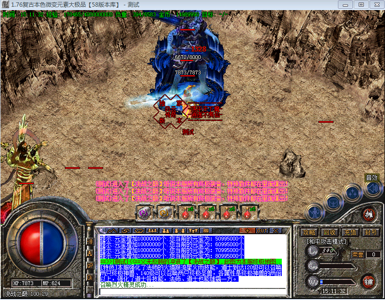385x300 pixels.
Task: Maximize the game window
Action: pyautogui.click(x=361, y=5)
